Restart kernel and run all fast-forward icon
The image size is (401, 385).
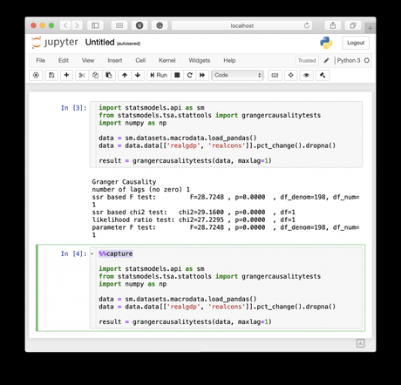(202, 75)
